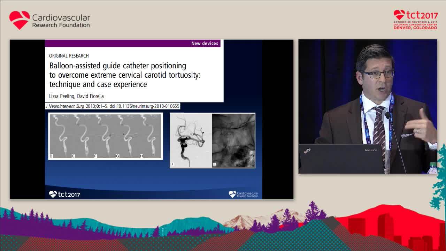Click the "ORIGINAL RESEARCH" heading on the slide

pos(69,56)
